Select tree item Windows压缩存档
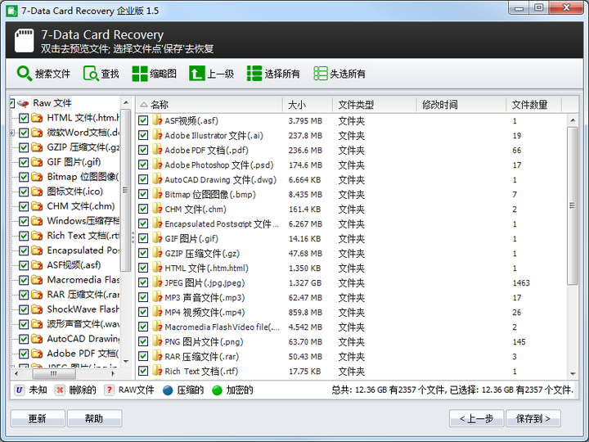Image resolution: width=589 pixels, height=442 pixels. [x=83, y=221]
